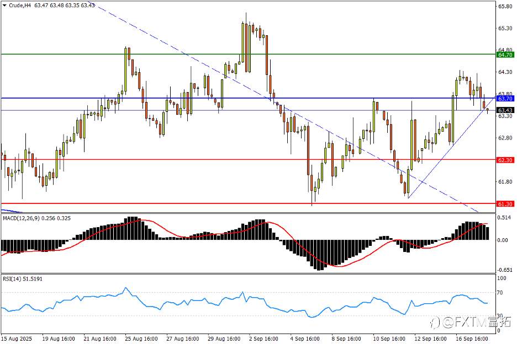
Task: Click the 70 level on RSI scale
Action: click(x=500, y=293)
